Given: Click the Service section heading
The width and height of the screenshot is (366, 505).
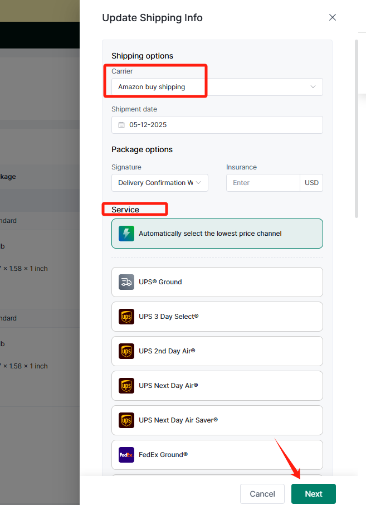Looking at the screenshot, I should 125,210.
